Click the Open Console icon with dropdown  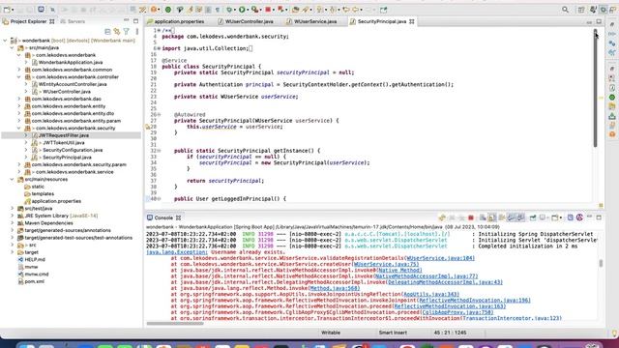click(x=556, y=217)
